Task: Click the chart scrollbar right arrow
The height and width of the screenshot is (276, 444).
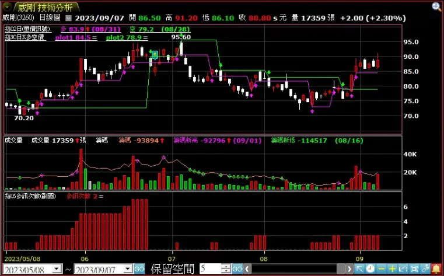Action: coord(349,269)
